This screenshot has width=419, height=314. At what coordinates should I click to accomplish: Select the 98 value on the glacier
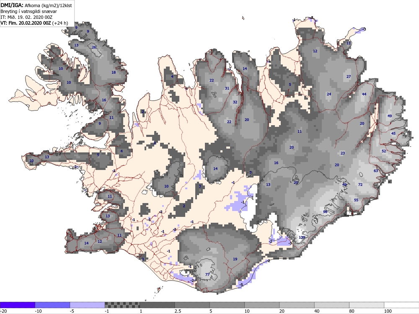[325, 211]
